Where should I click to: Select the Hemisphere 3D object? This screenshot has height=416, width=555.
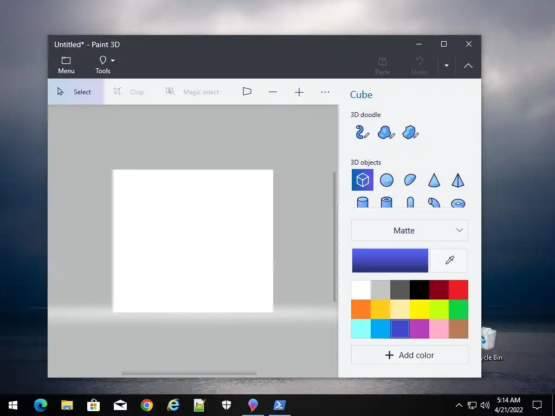tap(410, 180)
